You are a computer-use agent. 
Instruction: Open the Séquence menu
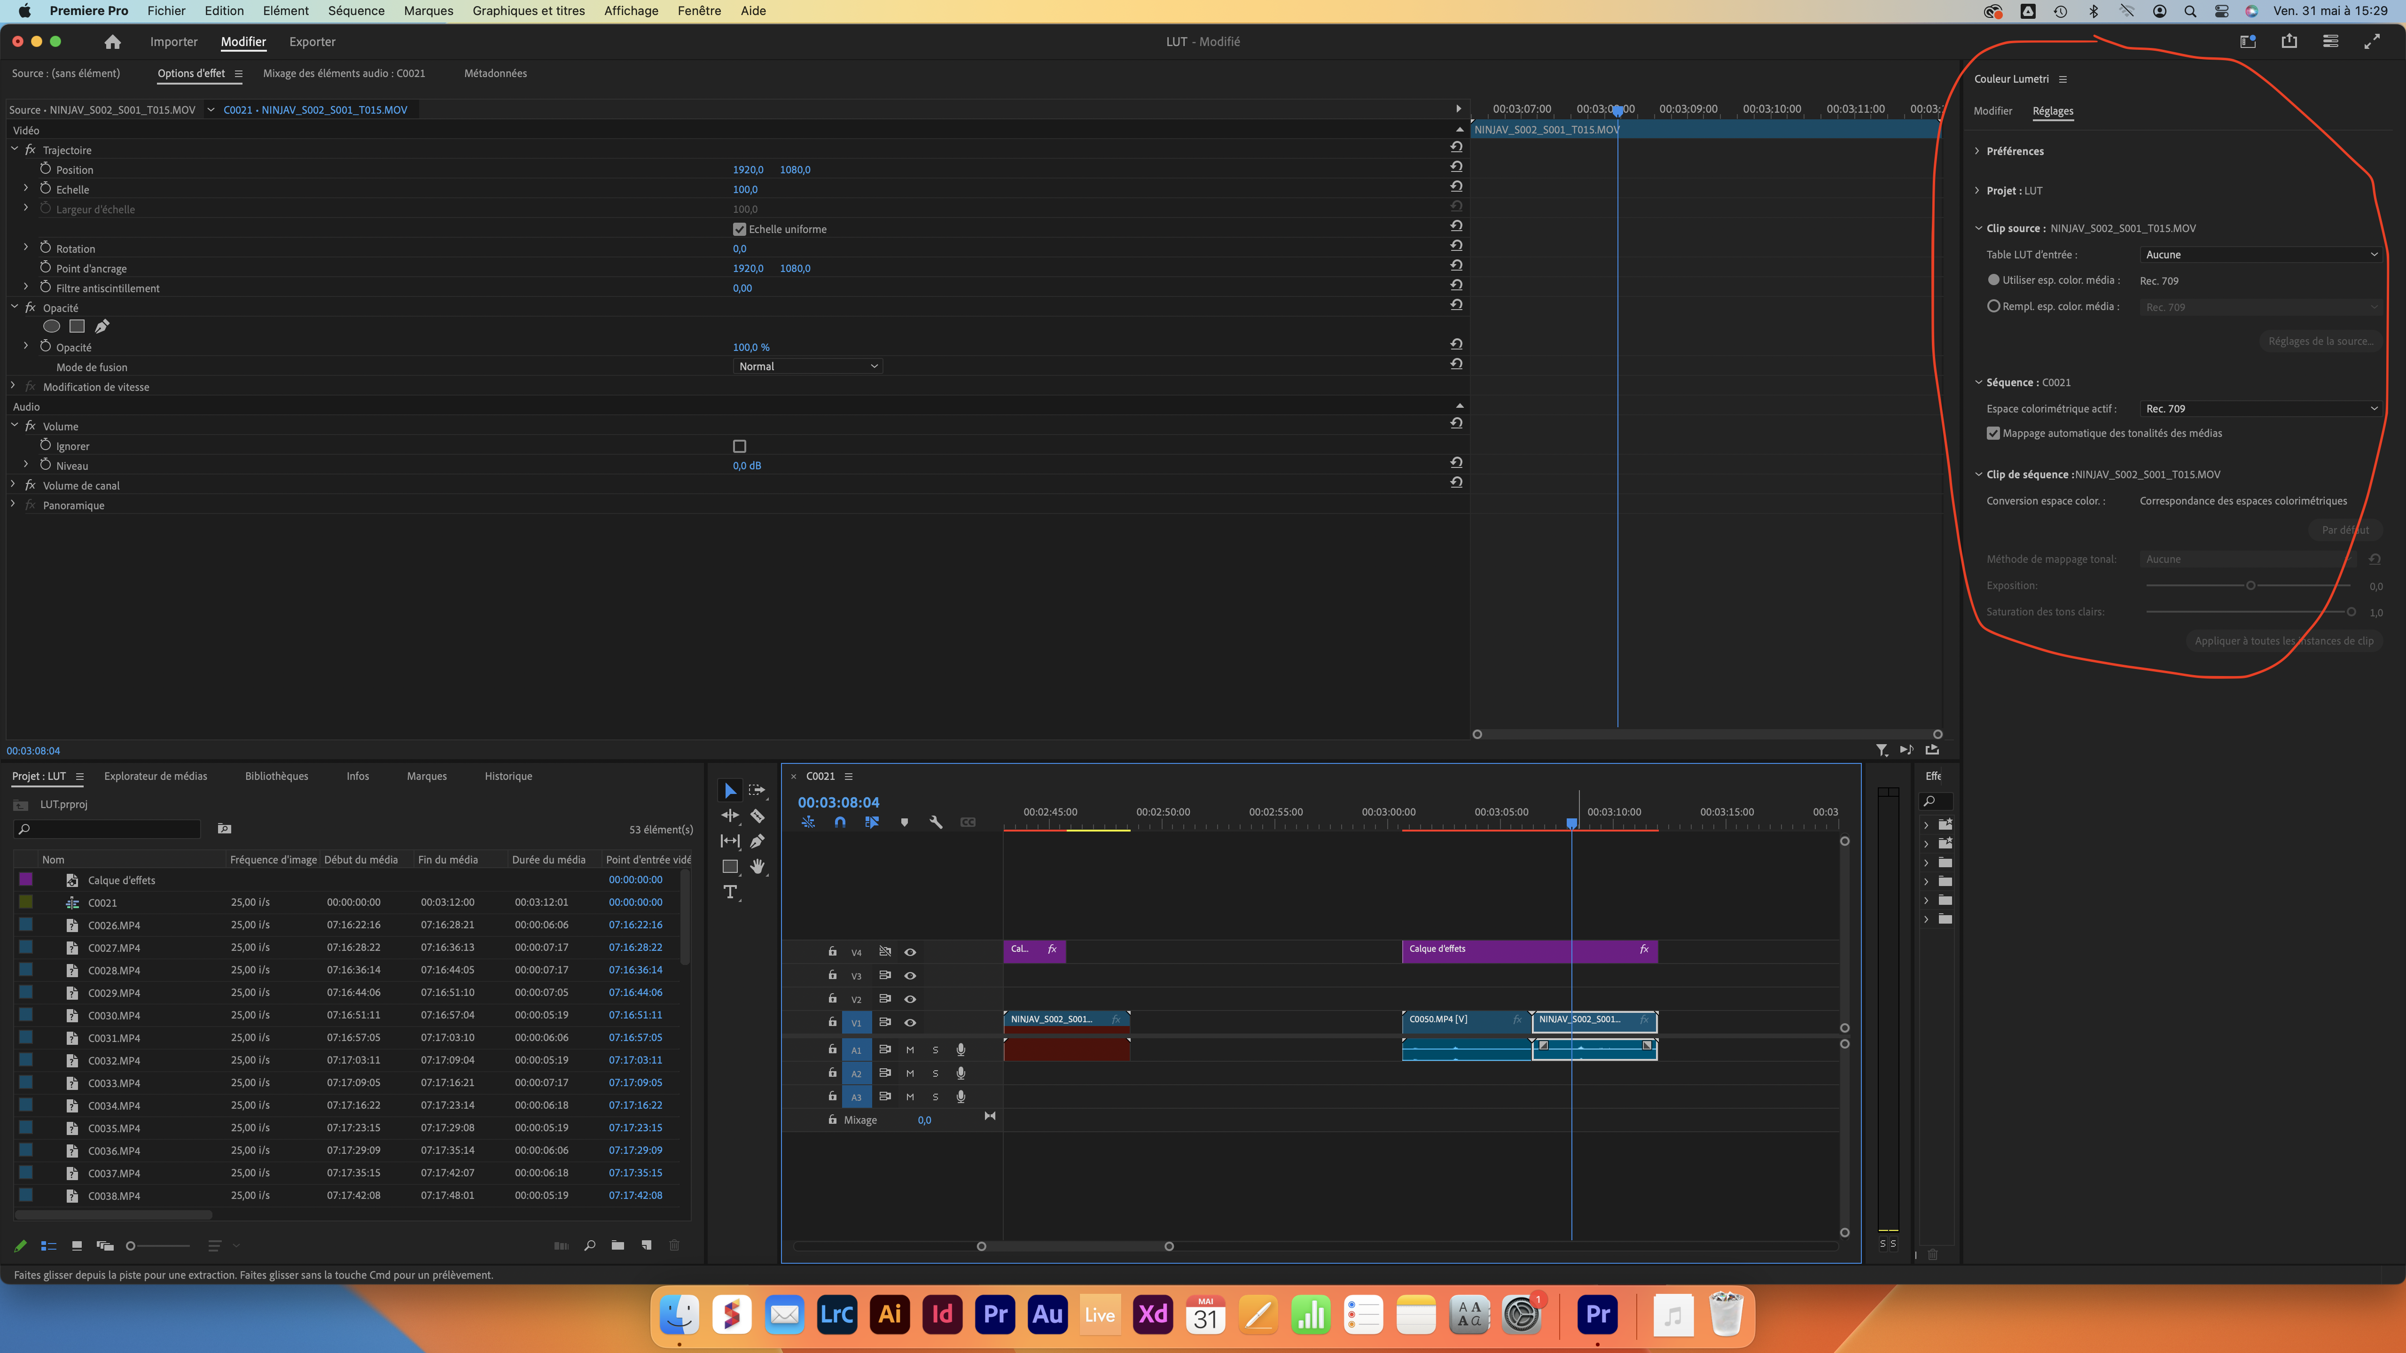356,11
